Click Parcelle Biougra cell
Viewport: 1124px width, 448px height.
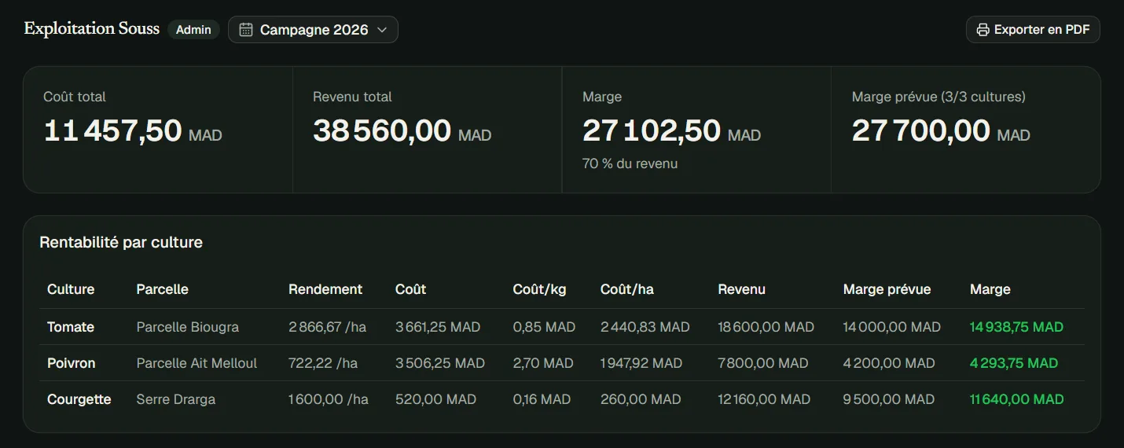[x=187, y=327]
